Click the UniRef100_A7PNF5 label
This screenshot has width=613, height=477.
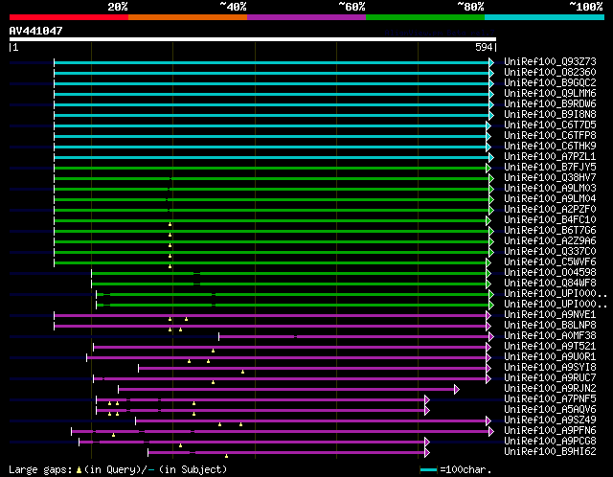(550, 399)
